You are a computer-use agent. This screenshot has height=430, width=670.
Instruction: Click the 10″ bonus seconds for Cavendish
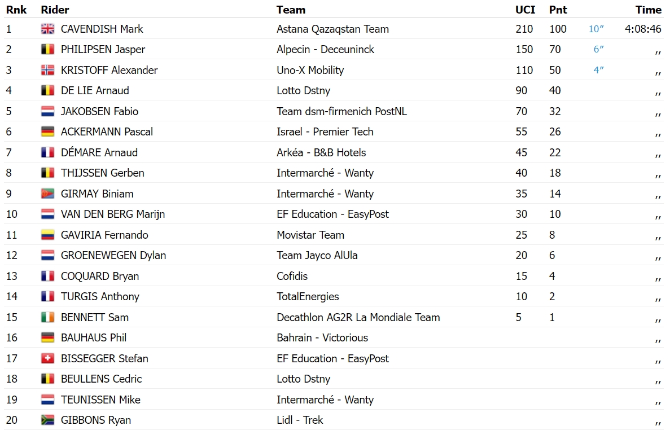pos(596,29)
